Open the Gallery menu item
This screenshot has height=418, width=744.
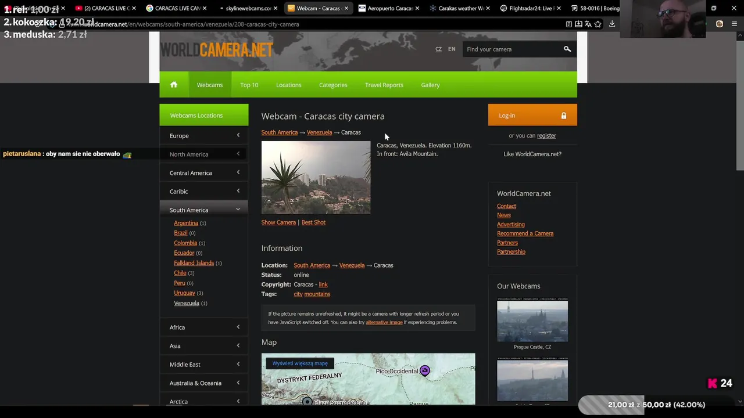click(x=430, y=85)
